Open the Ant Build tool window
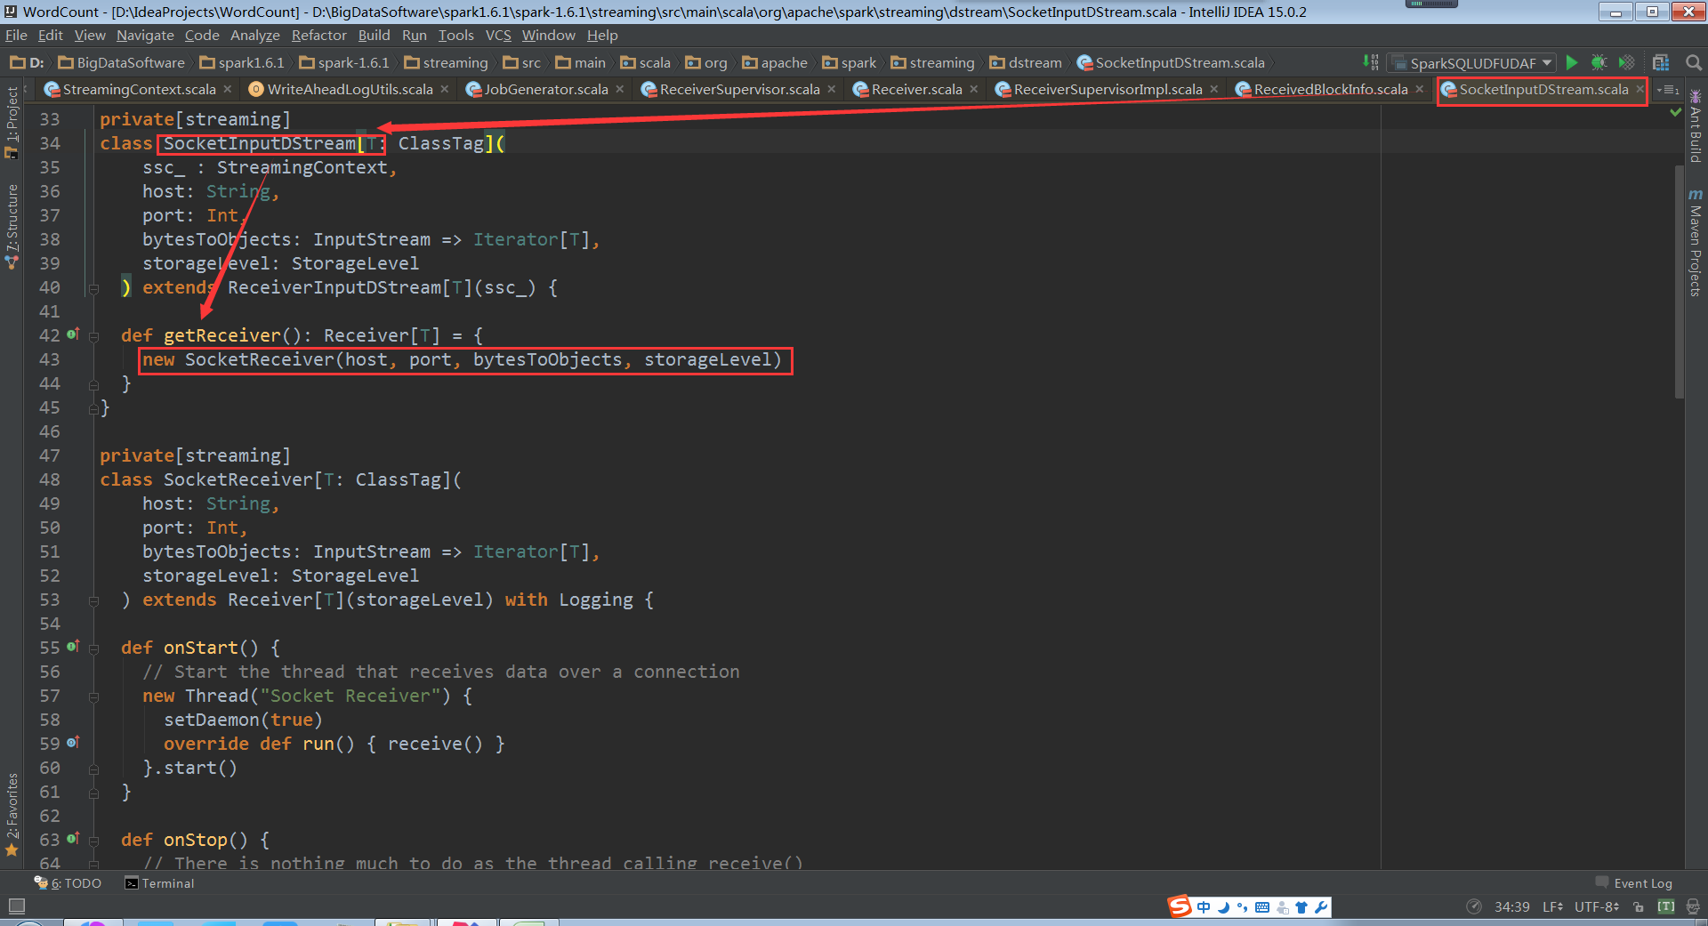Screen dimensions: 1708x926 pyautogui.click(x=1696, y=126)
